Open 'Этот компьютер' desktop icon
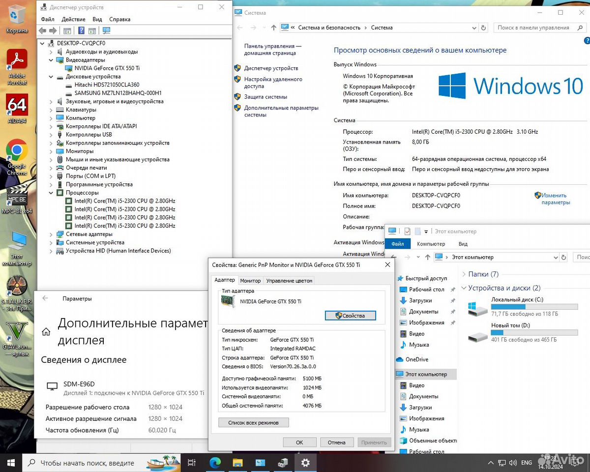Screen dimensions: 590x472 (17, 248)
